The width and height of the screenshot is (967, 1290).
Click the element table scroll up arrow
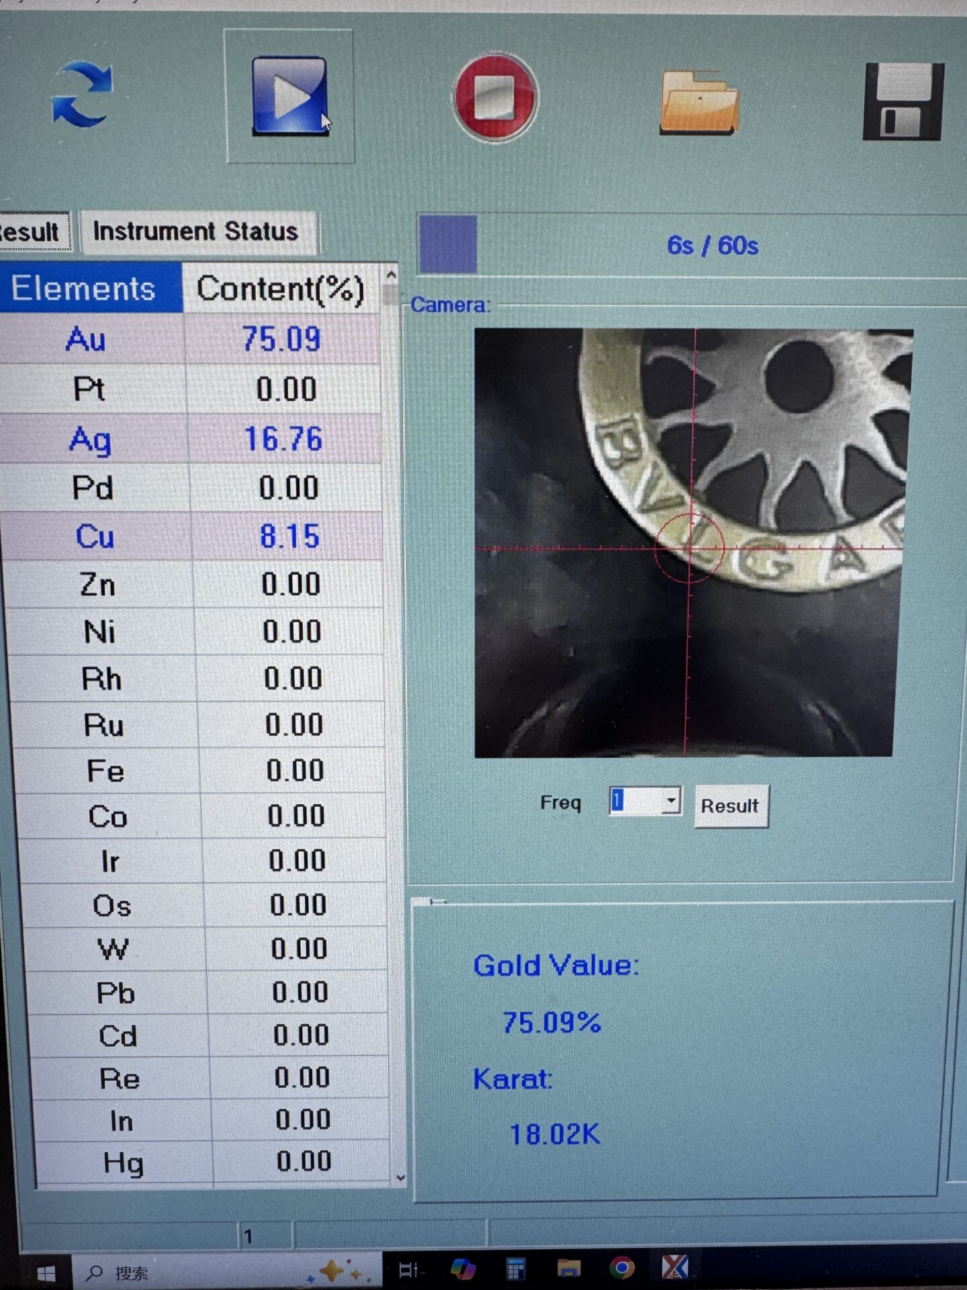[x=391, y=275]
